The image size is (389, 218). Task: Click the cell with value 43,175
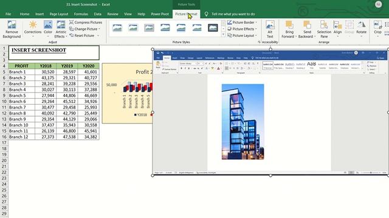point(46,78)
